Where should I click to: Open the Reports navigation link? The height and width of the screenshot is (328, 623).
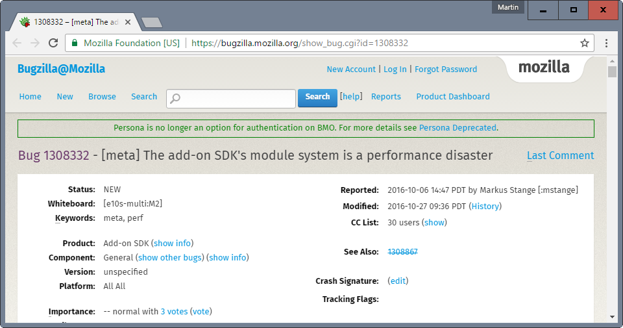point(385,97)
